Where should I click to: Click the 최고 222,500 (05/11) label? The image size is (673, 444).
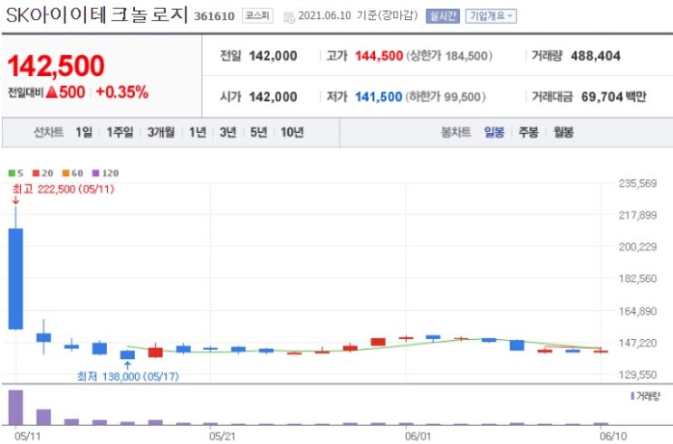click(x=63, y=189)
